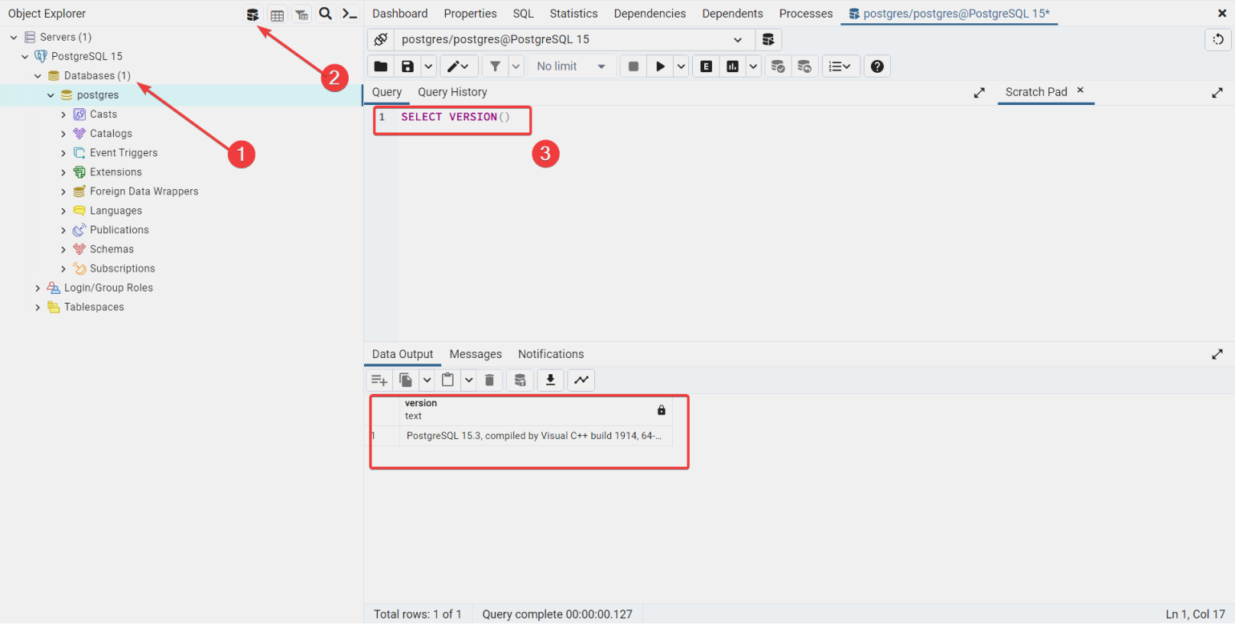Click the Rollback transaction icon
The height and width of the screenshot is (624, 1235).
point(805,66)
